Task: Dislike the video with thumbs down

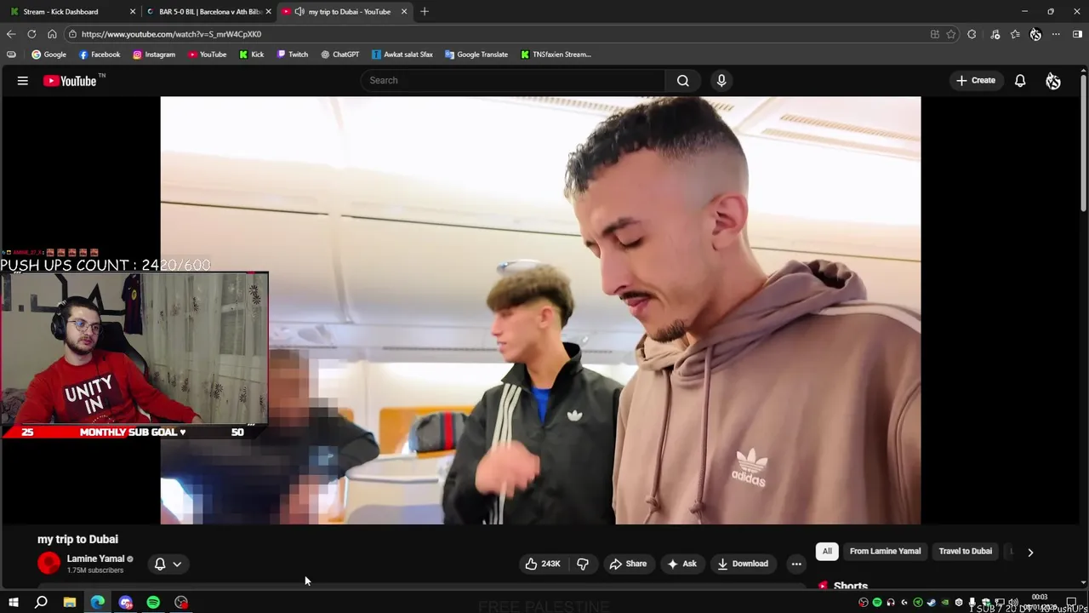Action: point(583,564)
